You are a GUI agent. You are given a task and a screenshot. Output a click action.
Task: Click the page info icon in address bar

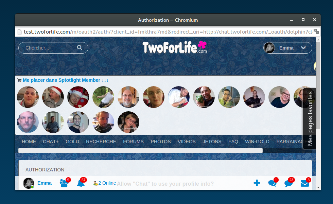pyautogui.click(x=20, y=32)
